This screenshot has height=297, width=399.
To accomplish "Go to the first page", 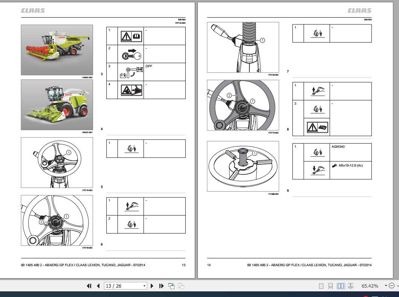I will 89,286.
